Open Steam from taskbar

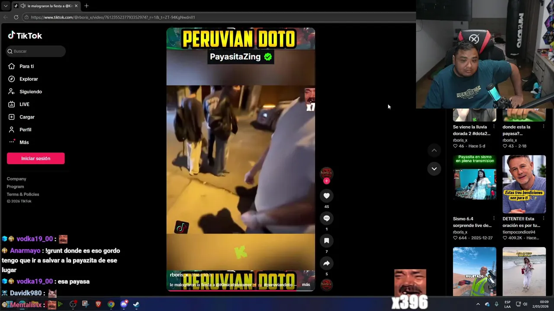coord(136,304)
